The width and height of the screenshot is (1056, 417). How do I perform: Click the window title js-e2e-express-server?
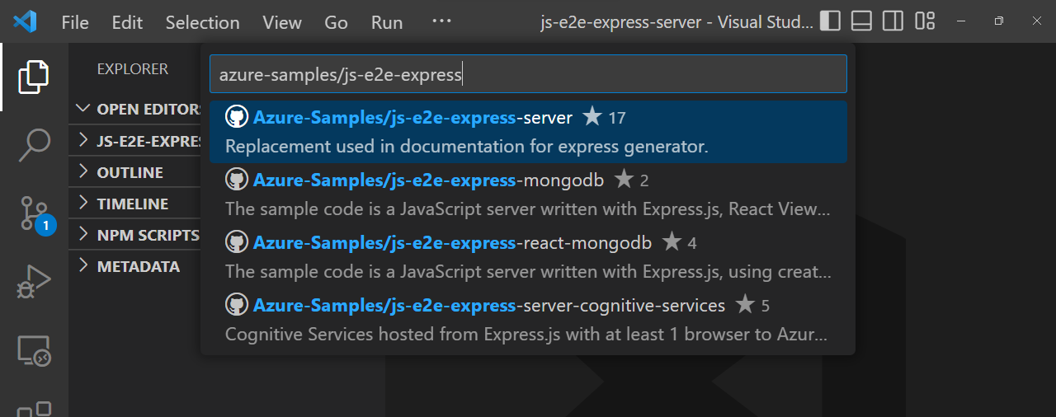pyautogui.click(x=676, y=22)
